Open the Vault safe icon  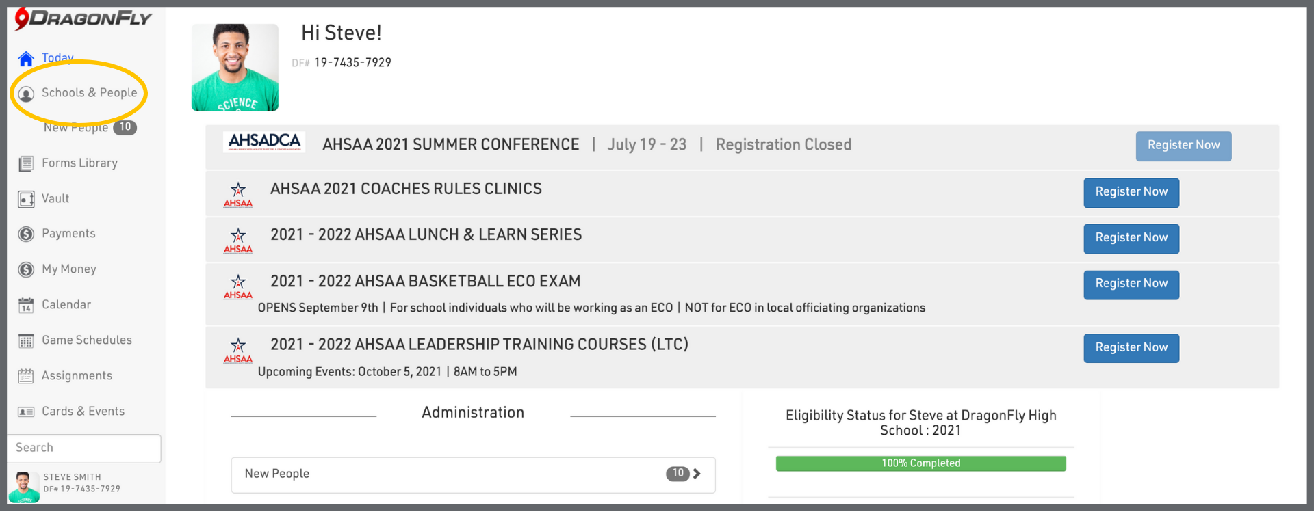tap(26, 199)
